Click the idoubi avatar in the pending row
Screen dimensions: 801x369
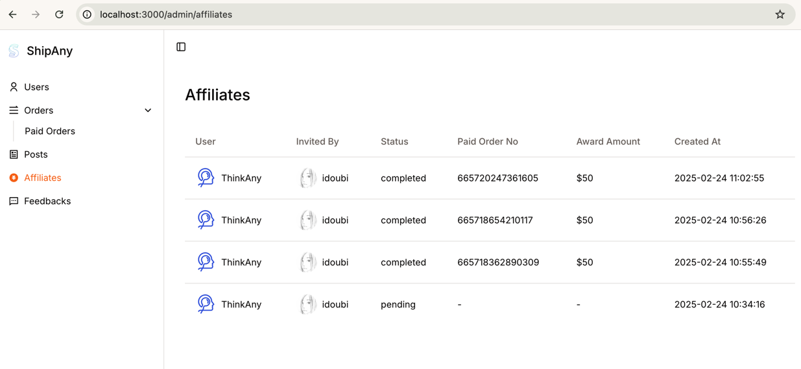308,304
